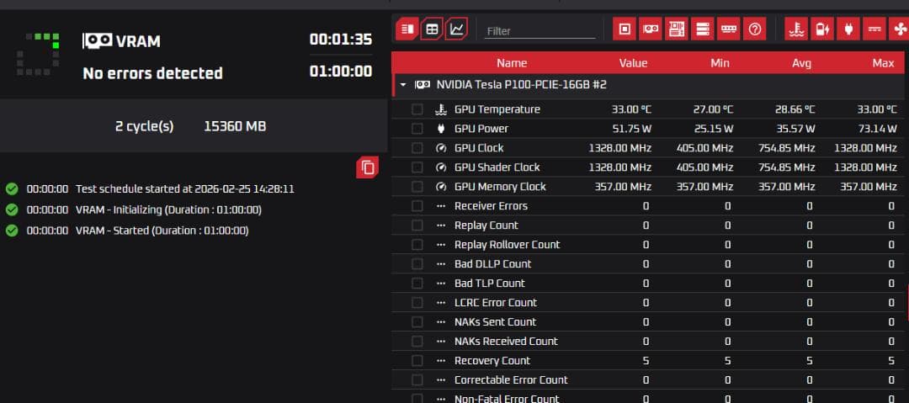Click the plug icon beside GPU Power
This screenshot has width=909, height=403.
(x=441, y=129)
